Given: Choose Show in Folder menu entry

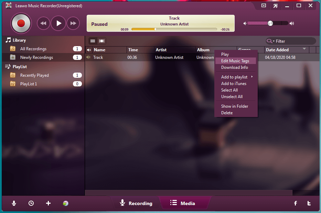Looking at the screenshot, I should click(236, 106).
